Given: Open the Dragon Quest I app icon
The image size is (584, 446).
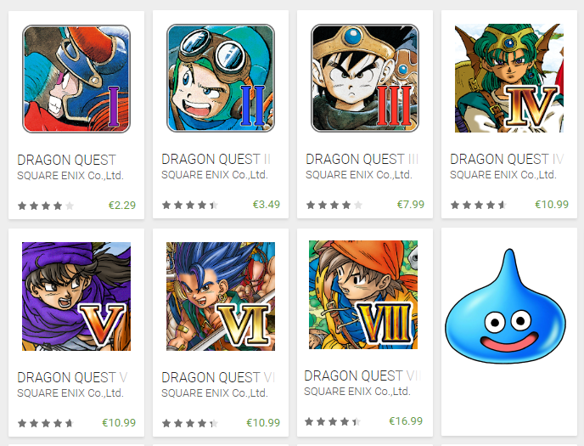Looking at the screenshot, I should tap(76, 79).
